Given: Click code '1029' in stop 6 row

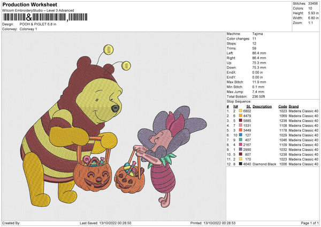Looking at the screenshot, I should pyautogui.click(x=283, y=135).
